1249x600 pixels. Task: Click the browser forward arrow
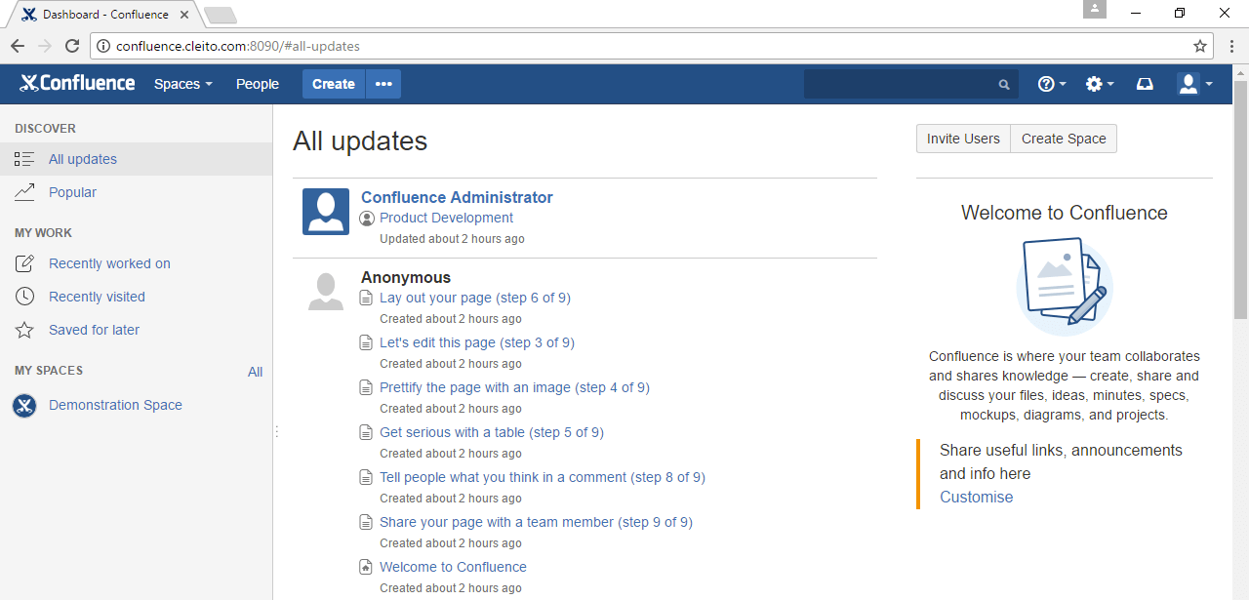tap(45, 46)
